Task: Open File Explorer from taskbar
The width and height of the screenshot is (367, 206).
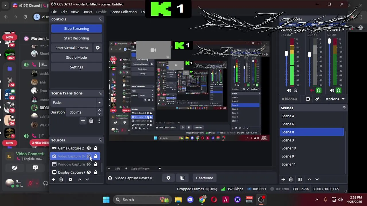Action: point(178,200)
